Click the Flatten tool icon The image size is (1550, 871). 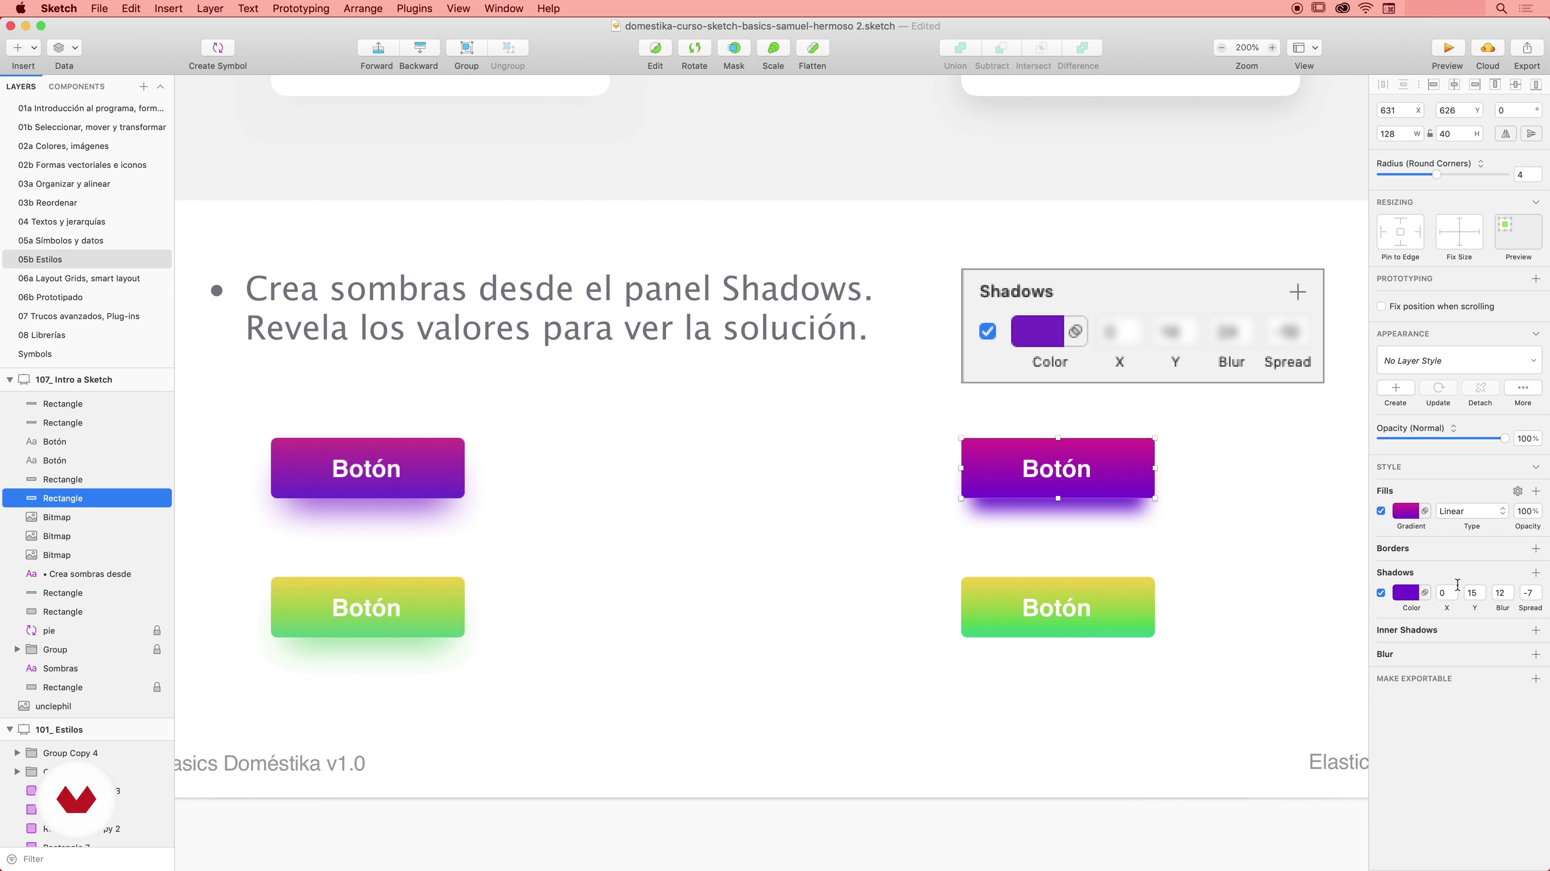(x=812, y=48)
